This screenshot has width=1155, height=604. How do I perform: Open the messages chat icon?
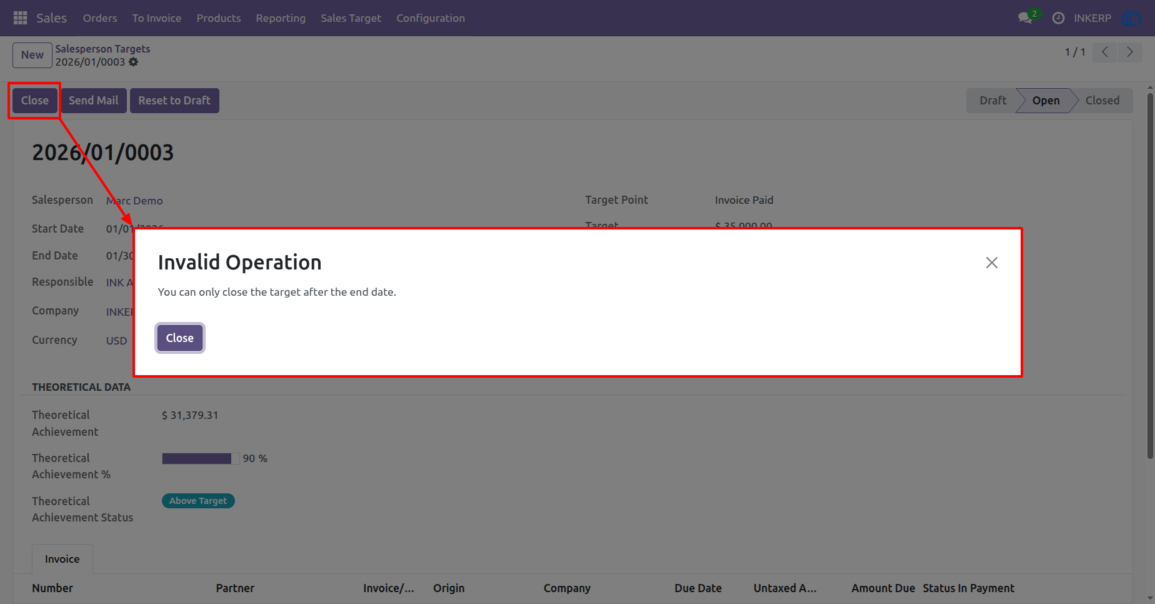1025,18
